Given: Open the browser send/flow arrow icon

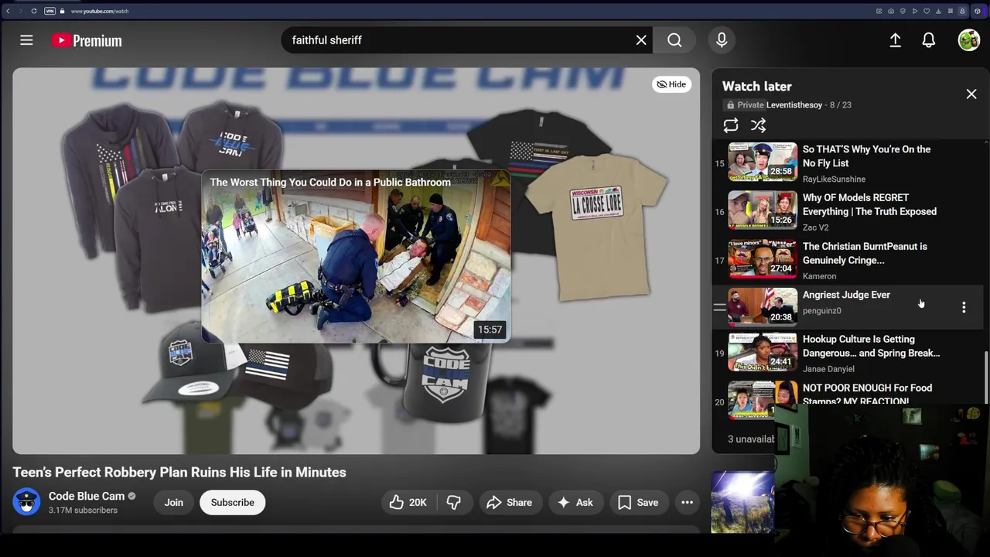Looking at the screenshot, I should click(x=915, y=11).
